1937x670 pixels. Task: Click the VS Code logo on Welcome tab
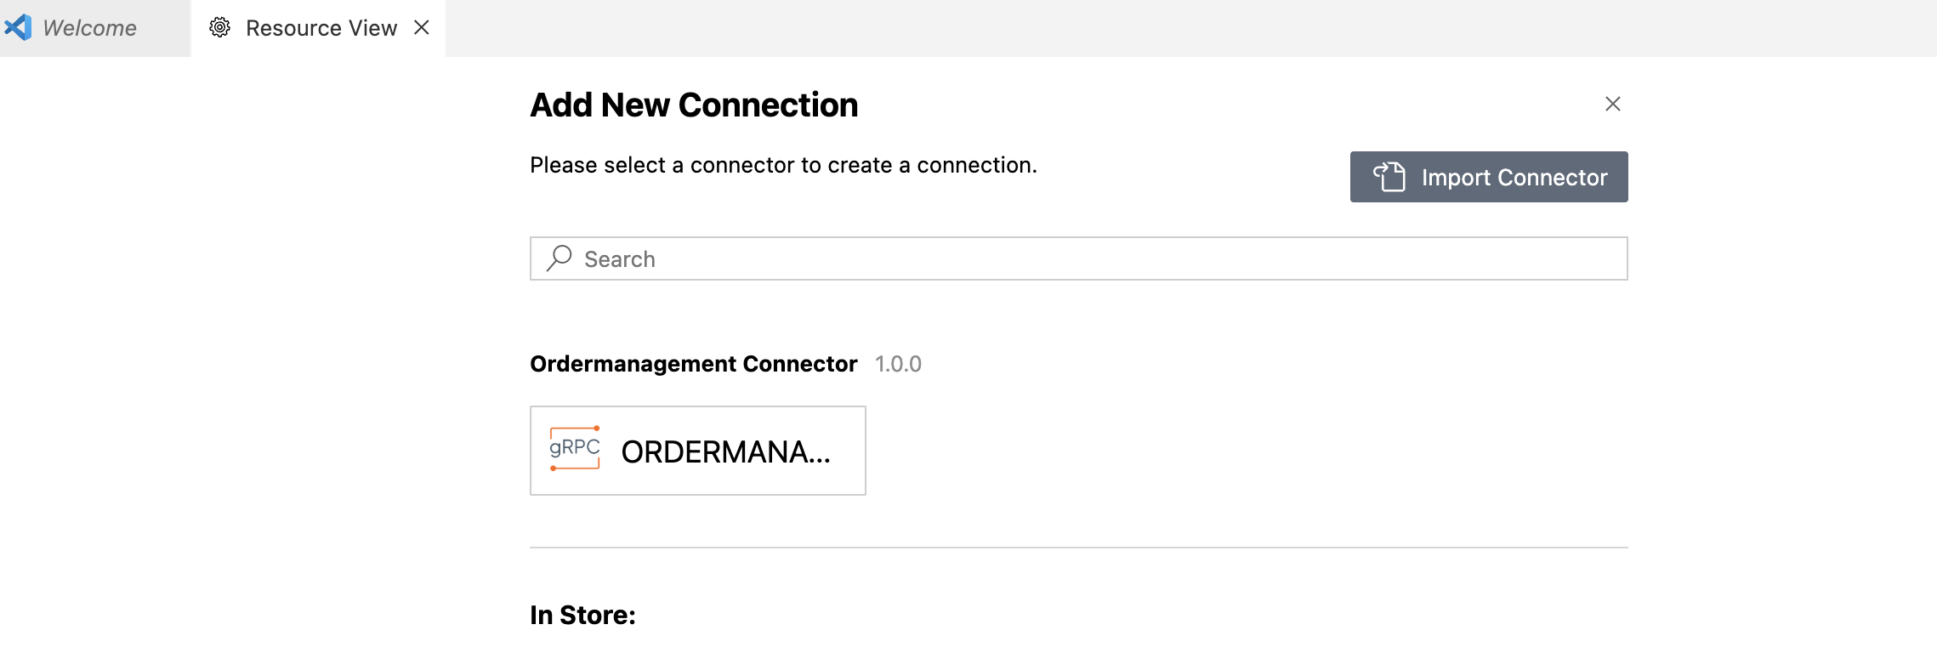pyautogui.click(x=18, y=27)
